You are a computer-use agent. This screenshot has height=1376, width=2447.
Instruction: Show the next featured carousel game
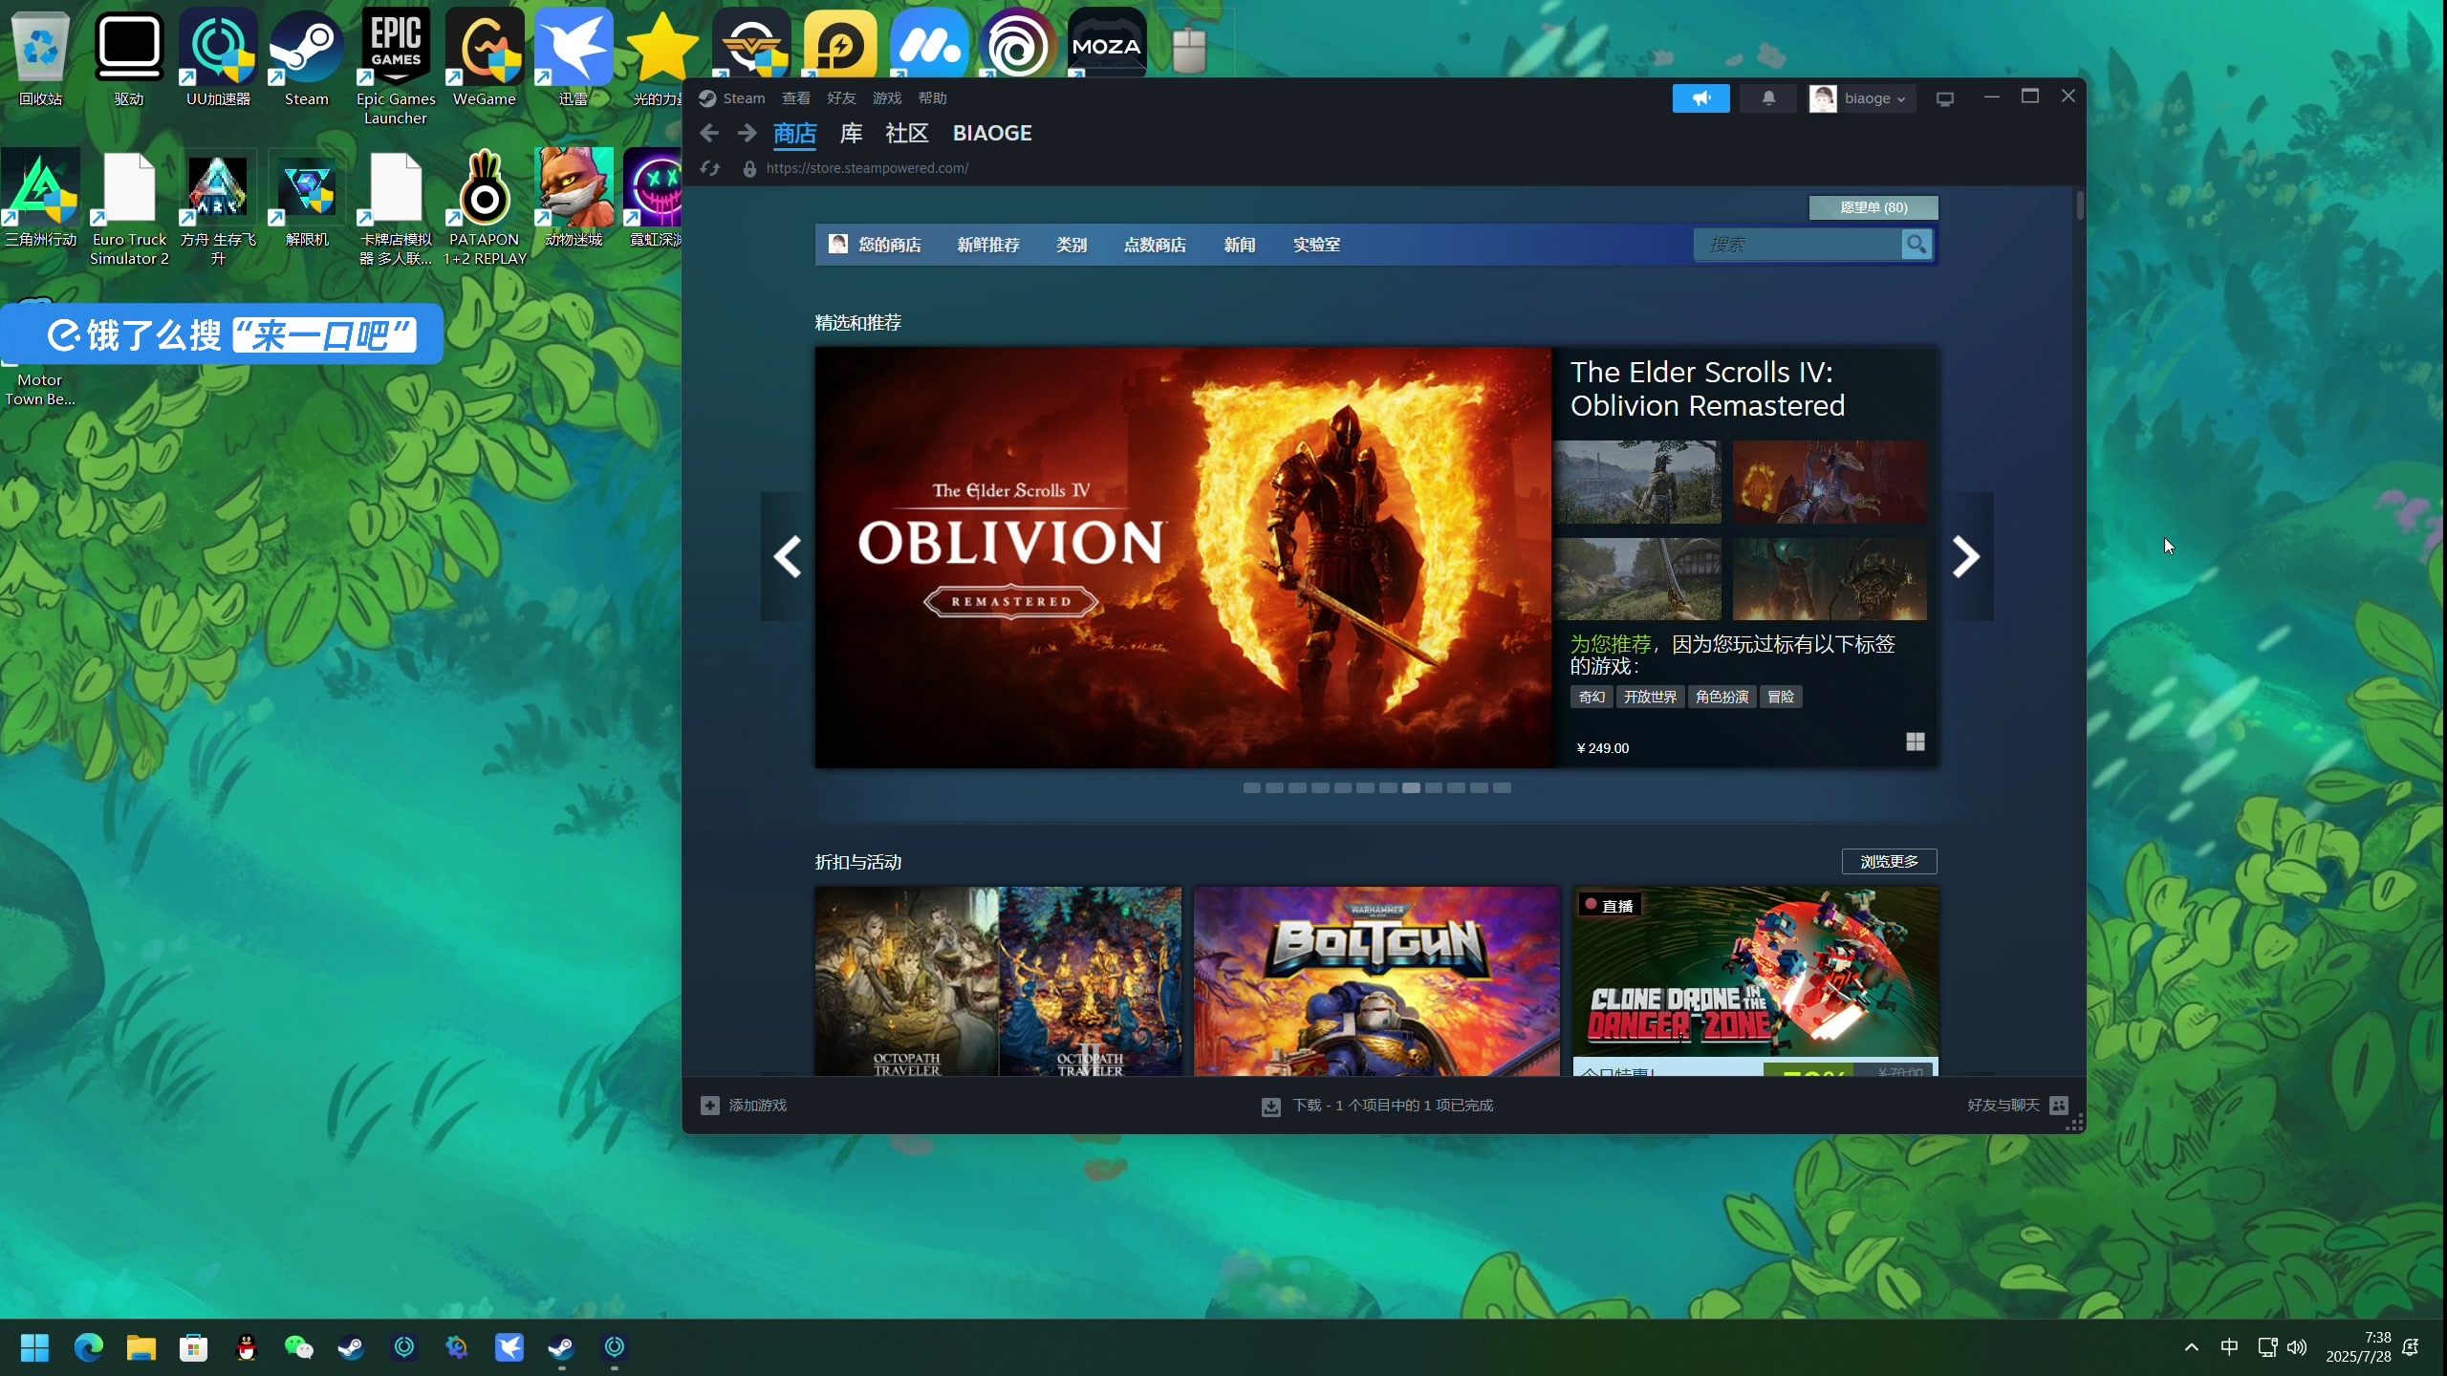(x=1965, y=556)
